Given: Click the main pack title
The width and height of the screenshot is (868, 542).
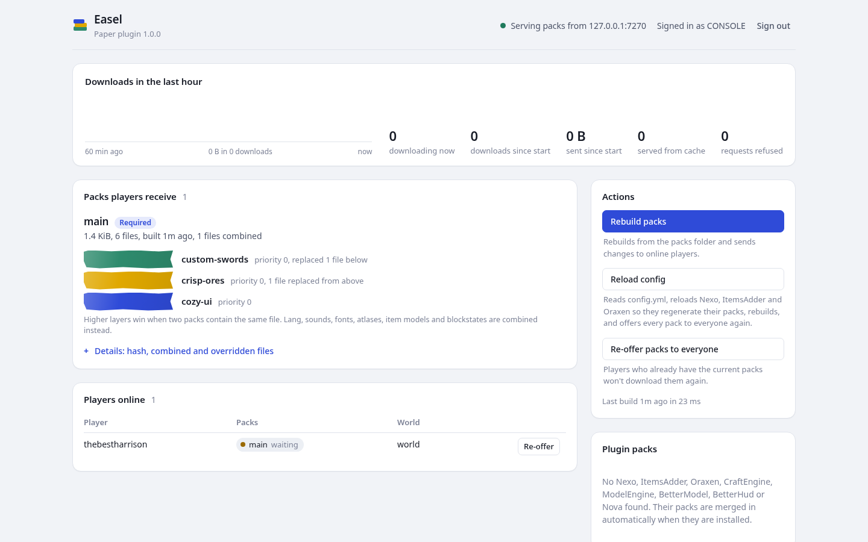Looking at the screenshot, I should [x=96, y=222].
